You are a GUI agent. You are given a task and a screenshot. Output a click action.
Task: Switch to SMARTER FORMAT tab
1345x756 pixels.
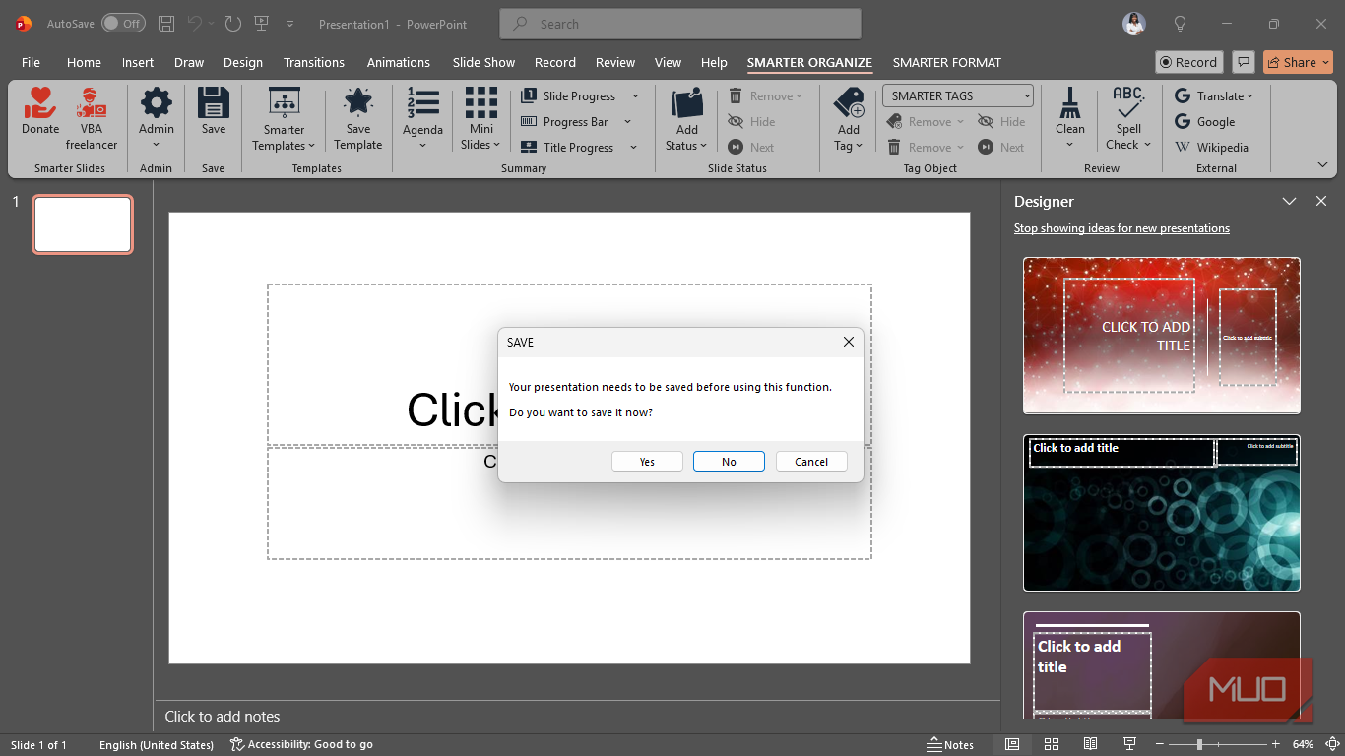[947, 62]
